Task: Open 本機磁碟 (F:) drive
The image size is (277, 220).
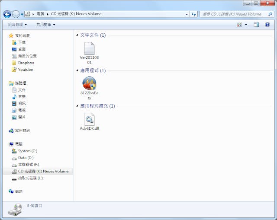Action: (x=26, y=165)
